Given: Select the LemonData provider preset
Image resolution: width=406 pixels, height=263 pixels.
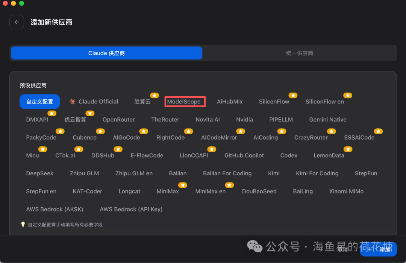Looking at the screenshot, I should tap(329, 155).
